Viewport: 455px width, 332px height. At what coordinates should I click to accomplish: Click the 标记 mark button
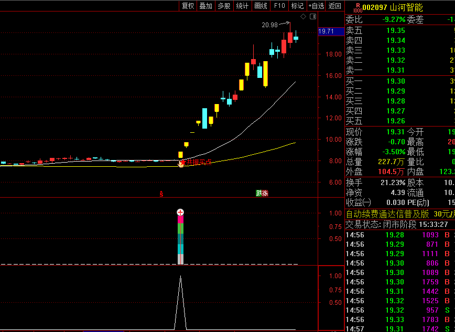click(297, 6)
